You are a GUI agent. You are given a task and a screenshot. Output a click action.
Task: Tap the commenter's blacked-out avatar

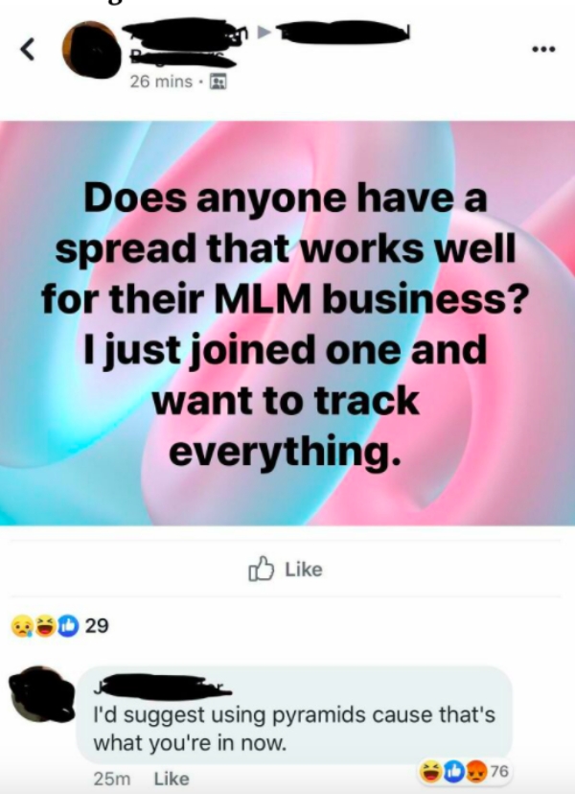(41, 694)
